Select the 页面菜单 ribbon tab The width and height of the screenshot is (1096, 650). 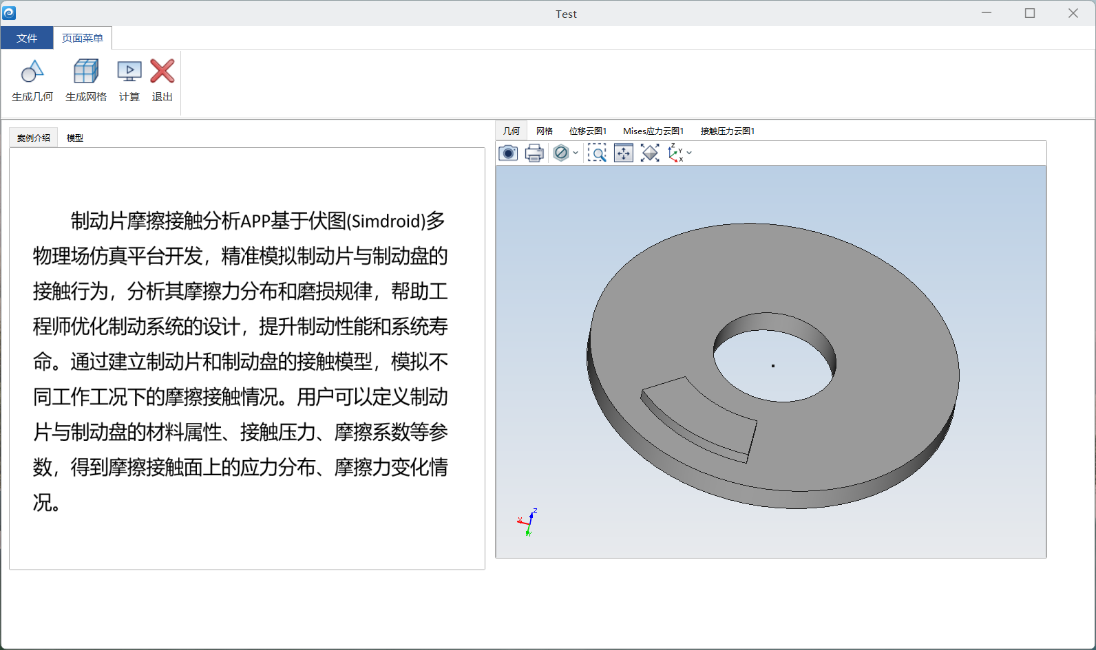tap(83, 38)
